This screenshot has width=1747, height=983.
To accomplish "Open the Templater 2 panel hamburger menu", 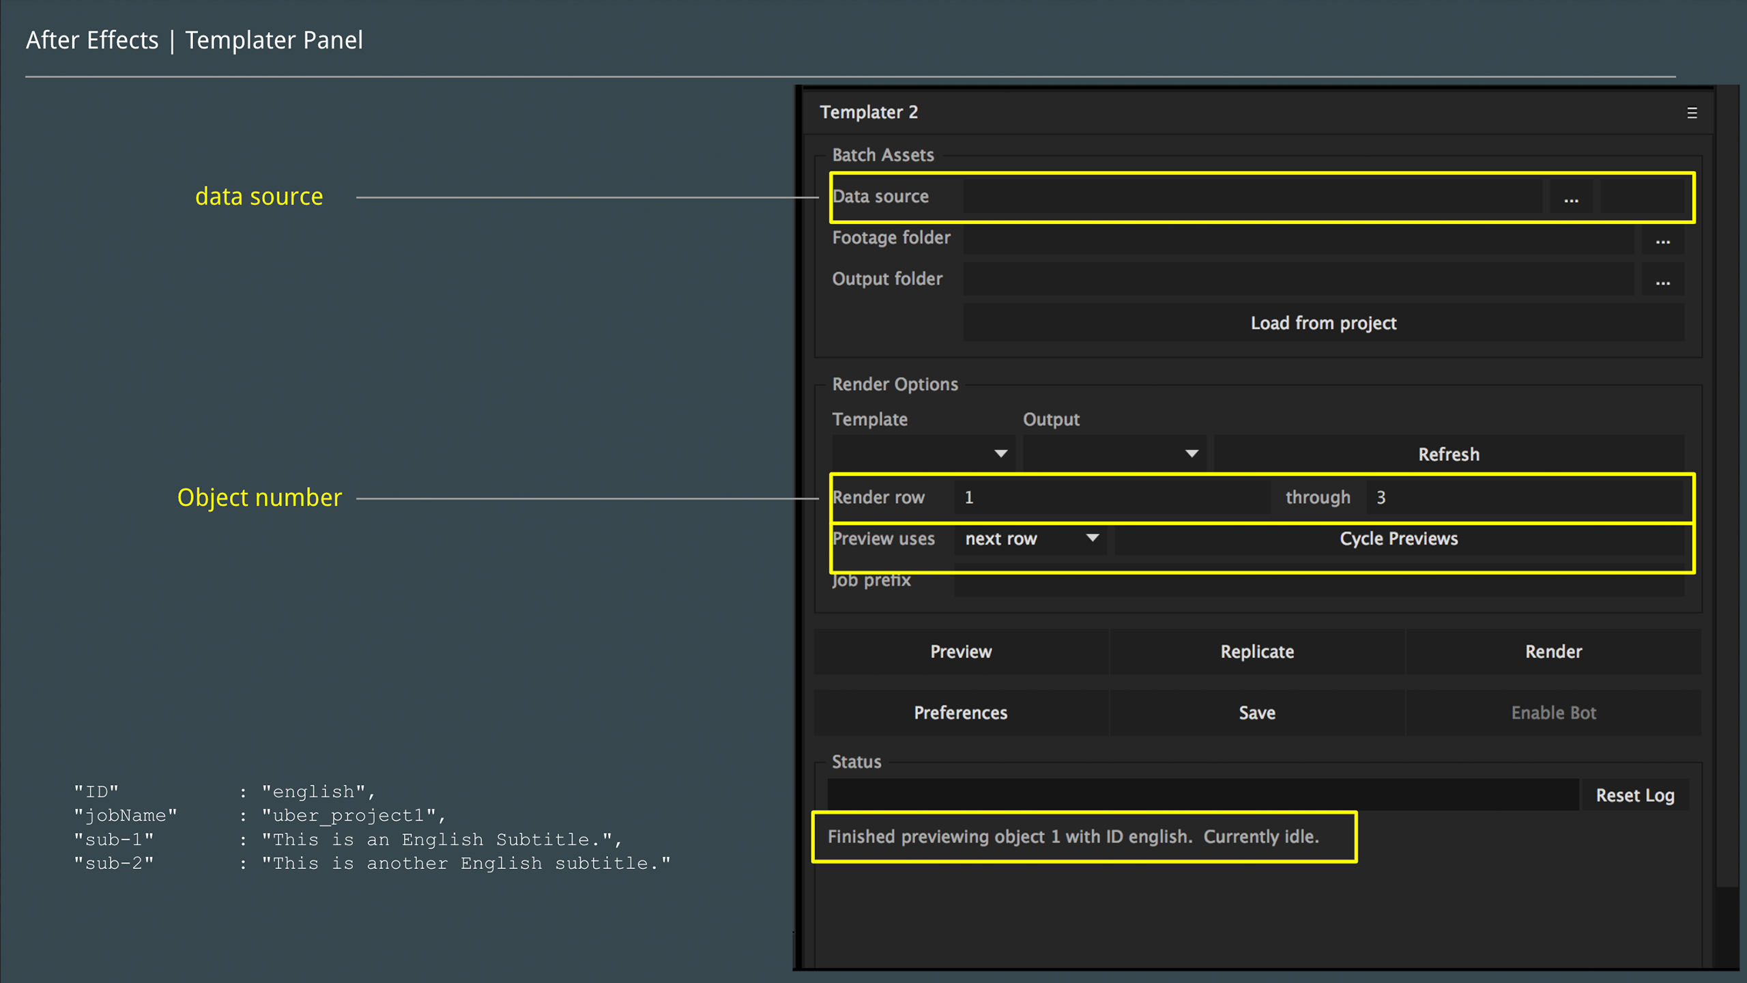I will point(1692,113).
